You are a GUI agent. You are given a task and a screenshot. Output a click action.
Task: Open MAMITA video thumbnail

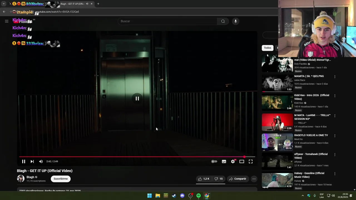coord(277,83)
